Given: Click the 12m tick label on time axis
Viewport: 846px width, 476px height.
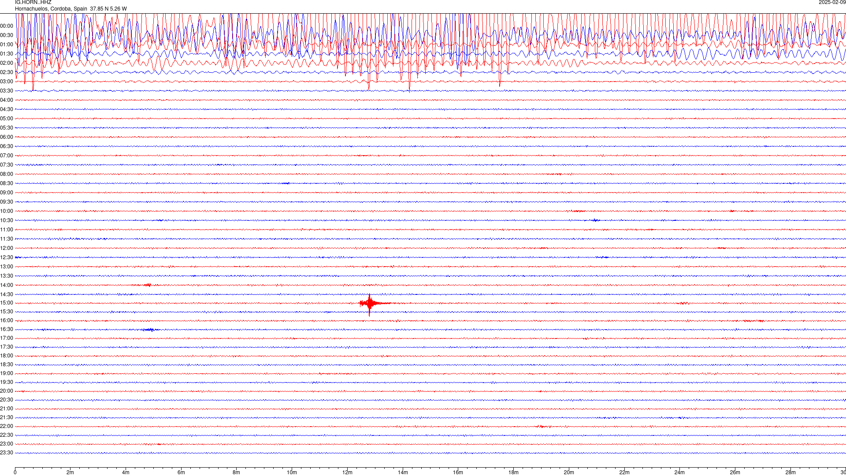Looking at the screenshot, I should 347,472.
